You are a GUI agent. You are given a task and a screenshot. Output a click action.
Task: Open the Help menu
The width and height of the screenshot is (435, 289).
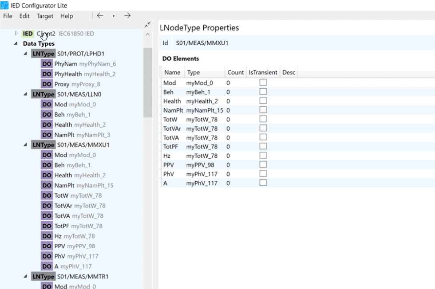point(67,16)
